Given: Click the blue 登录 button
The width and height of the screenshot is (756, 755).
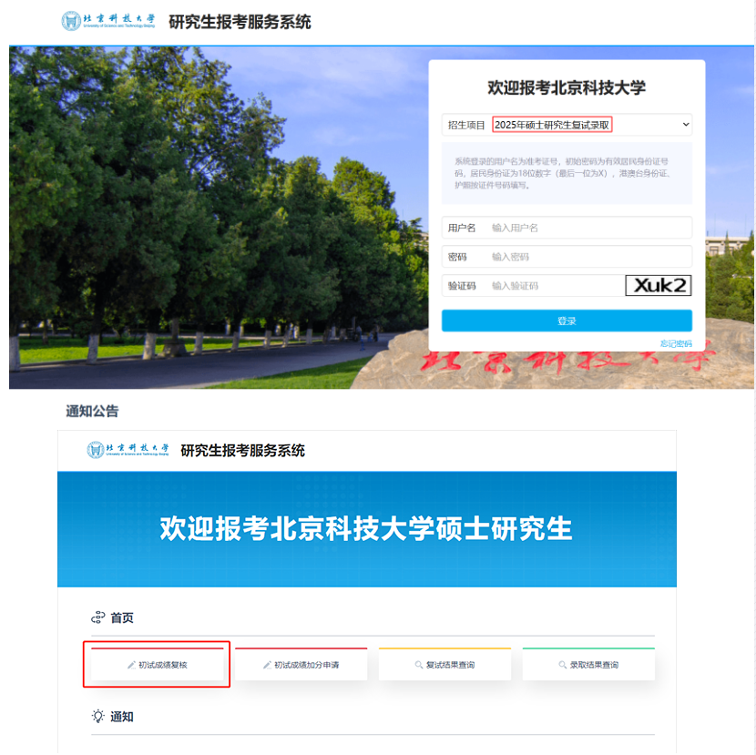Looking at the screenshot, I should click(x=567, y=321).
